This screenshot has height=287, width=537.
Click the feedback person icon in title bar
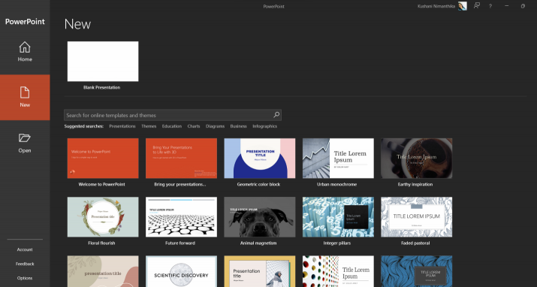pos(477,6)
